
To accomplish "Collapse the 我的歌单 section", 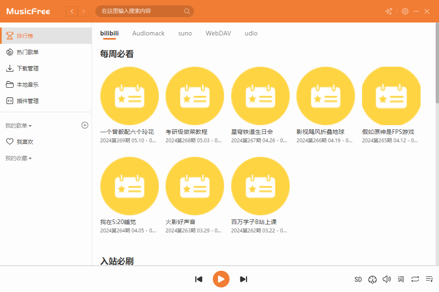I will (18, 126).
